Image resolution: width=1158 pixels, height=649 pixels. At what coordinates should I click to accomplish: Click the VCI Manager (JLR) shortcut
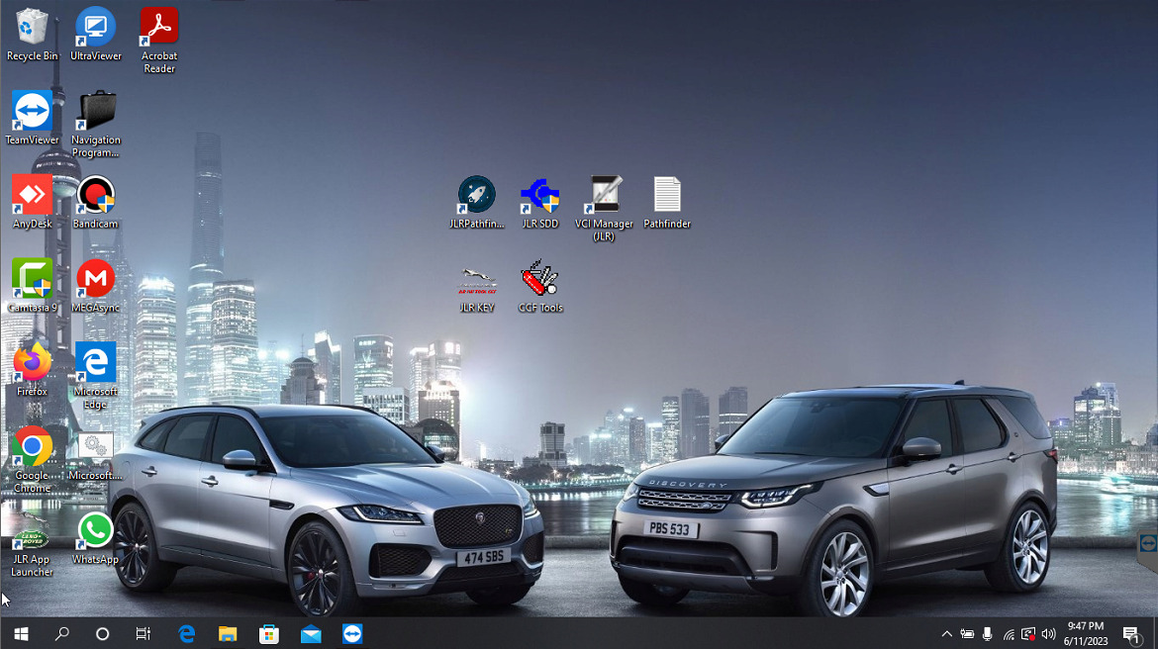tap(604, 196)
